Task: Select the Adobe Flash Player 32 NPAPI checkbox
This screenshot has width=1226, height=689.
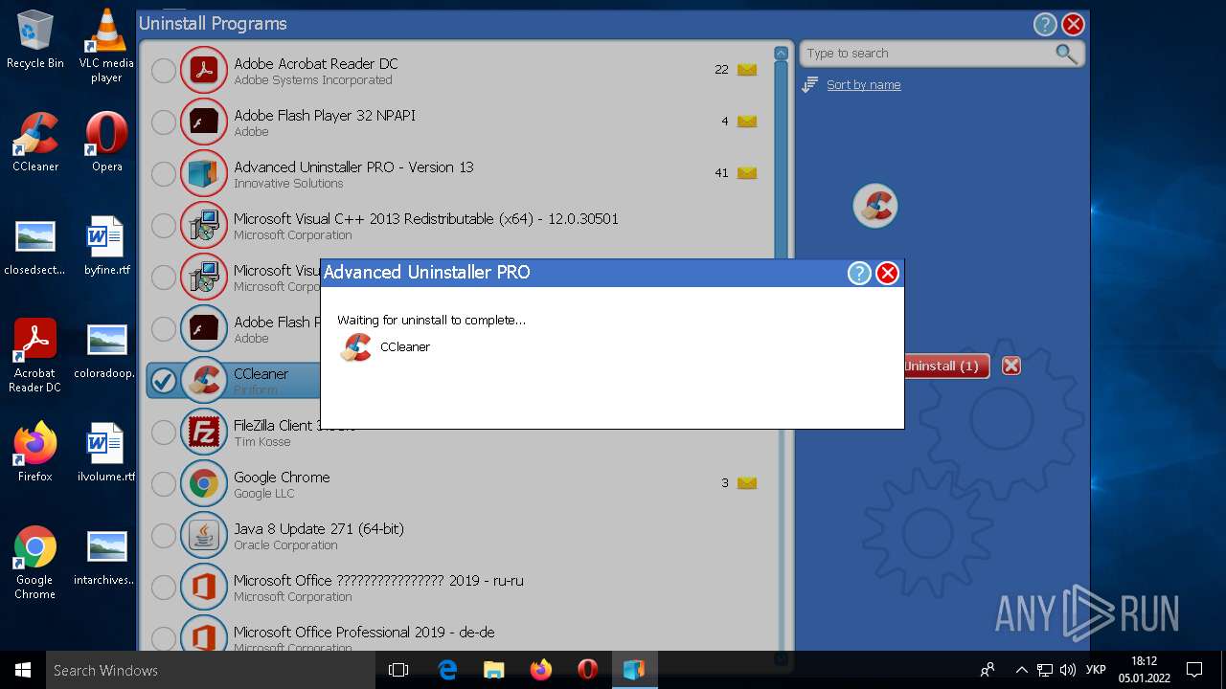Action: (x=164, y=122)
